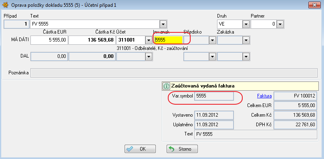Click the DAL row label

24,56
